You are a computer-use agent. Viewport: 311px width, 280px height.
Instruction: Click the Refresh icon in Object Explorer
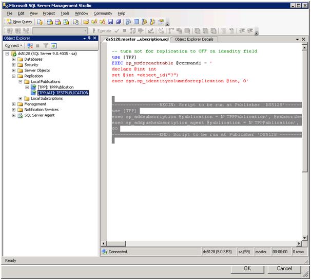coord(54,46)
